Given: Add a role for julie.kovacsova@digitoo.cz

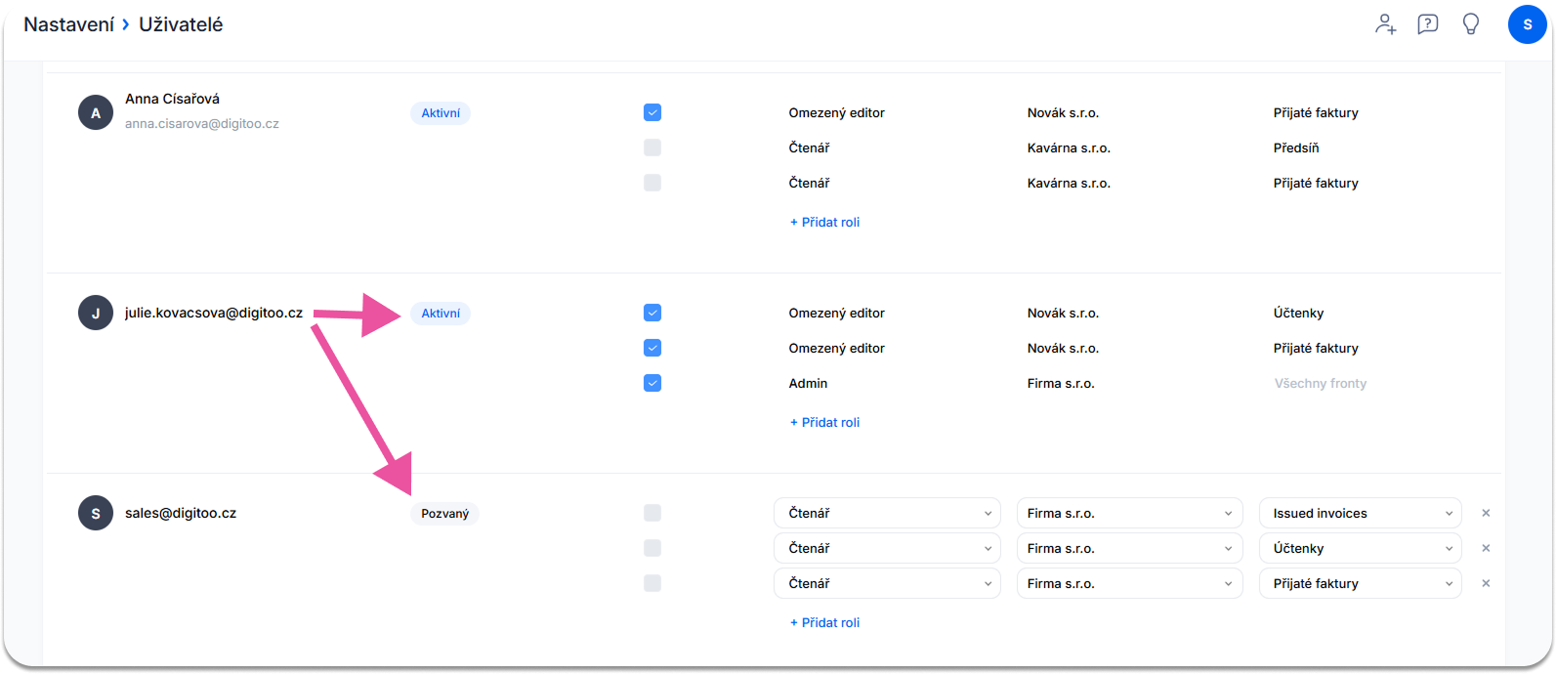Looking at the screenshot, I should (x=824, y=422).
